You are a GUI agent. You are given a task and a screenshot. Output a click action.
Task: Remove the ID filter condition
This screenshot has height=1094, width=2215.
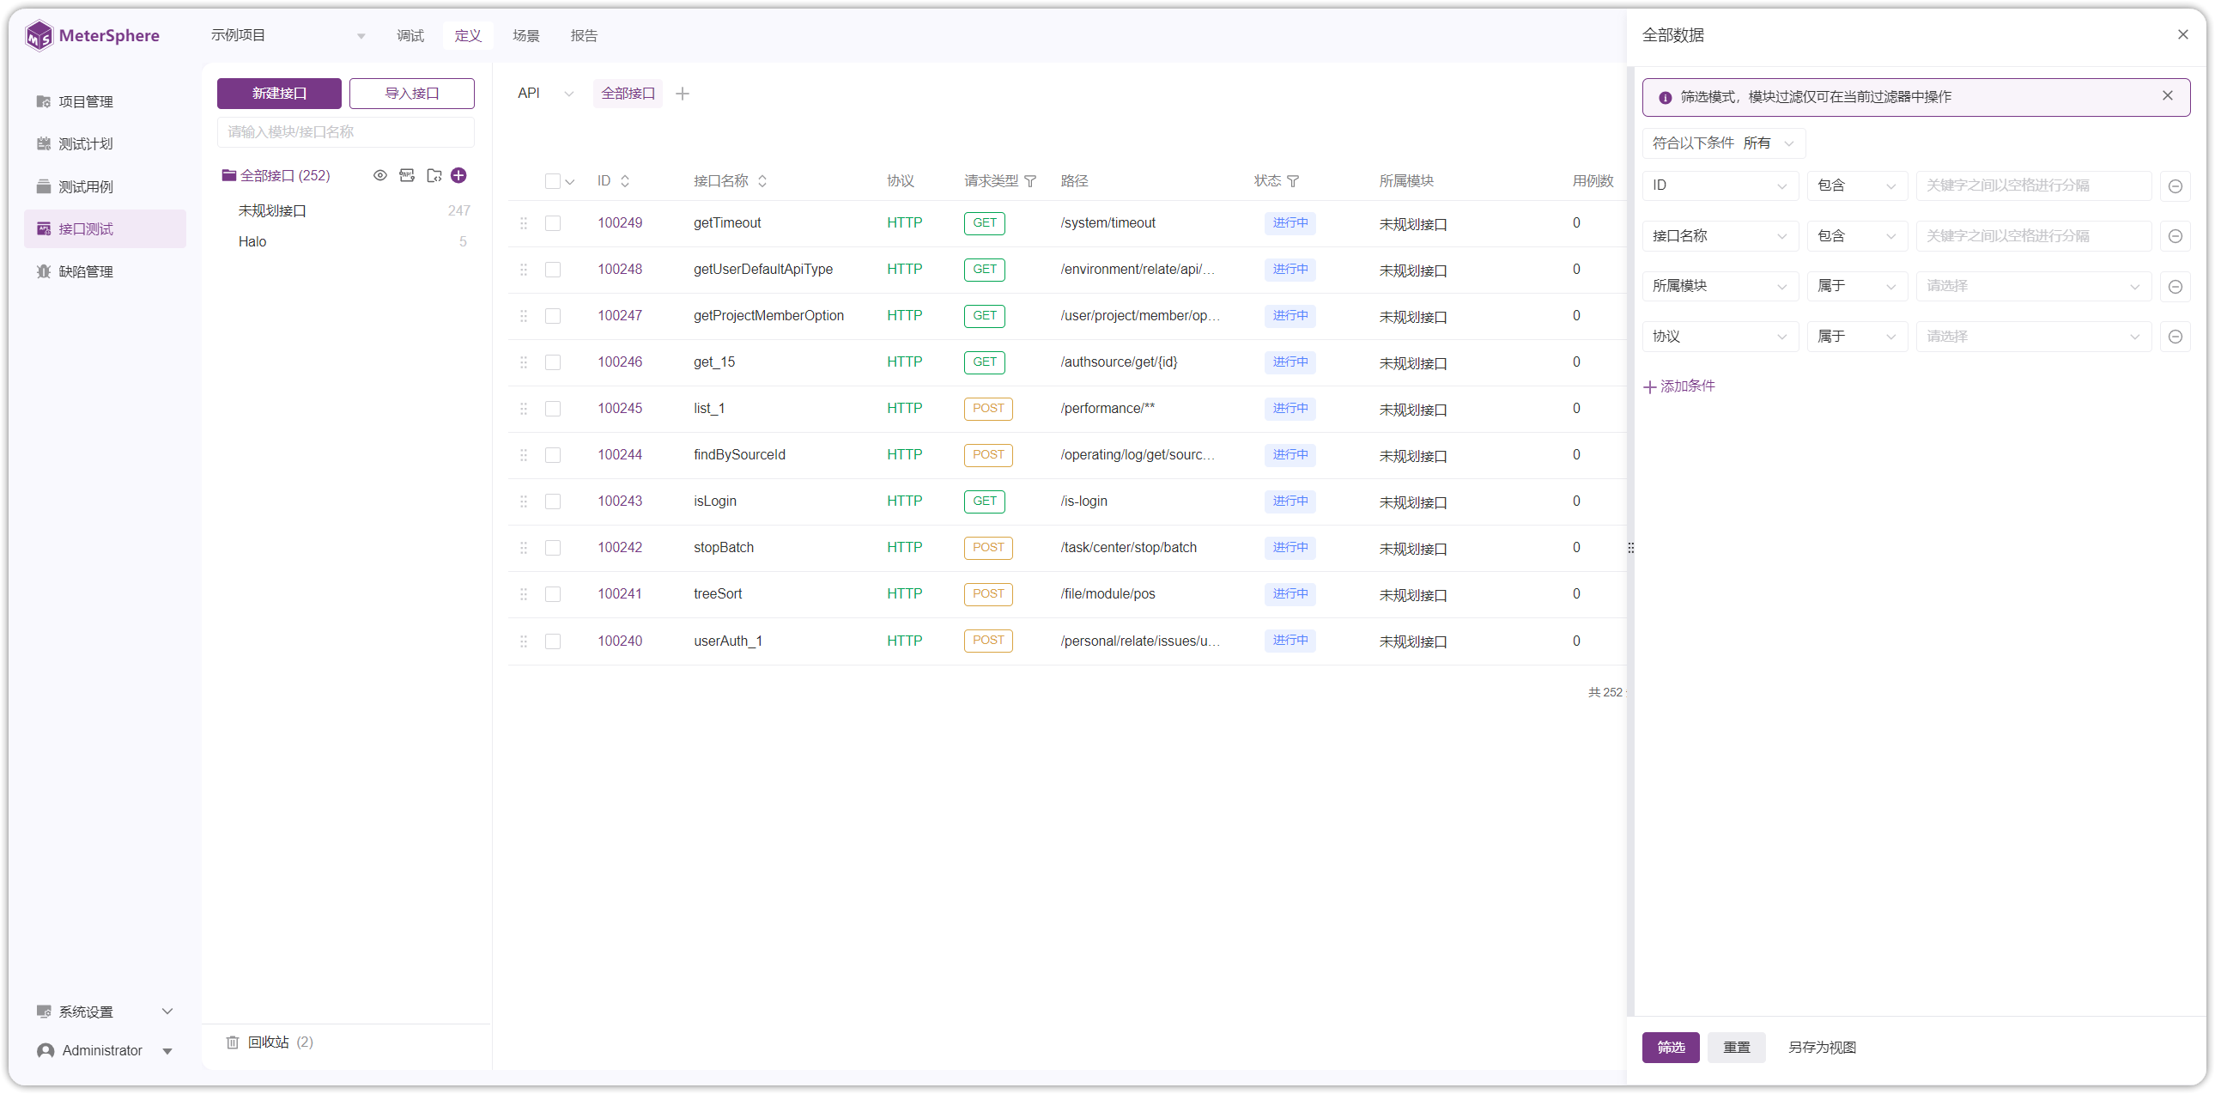click(2175, 186)
